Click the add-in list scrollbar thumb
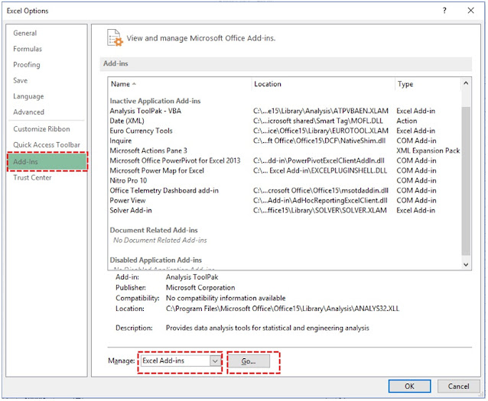The height and width of the screenshot is (401, 488). (x=466, y=180)
